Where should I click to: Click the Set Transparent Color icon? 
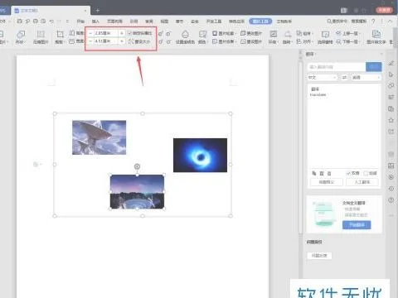point(186,34)
